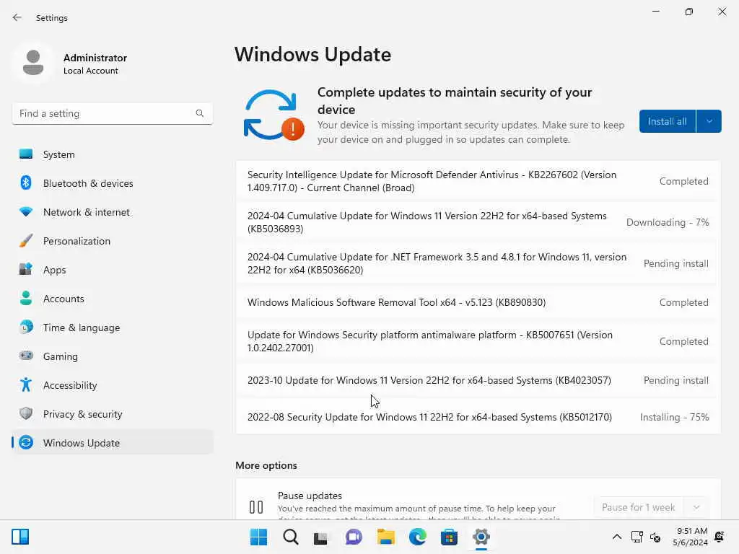Click the Accessibility figure icon
The image size is (739, 554).
[26, 385]
